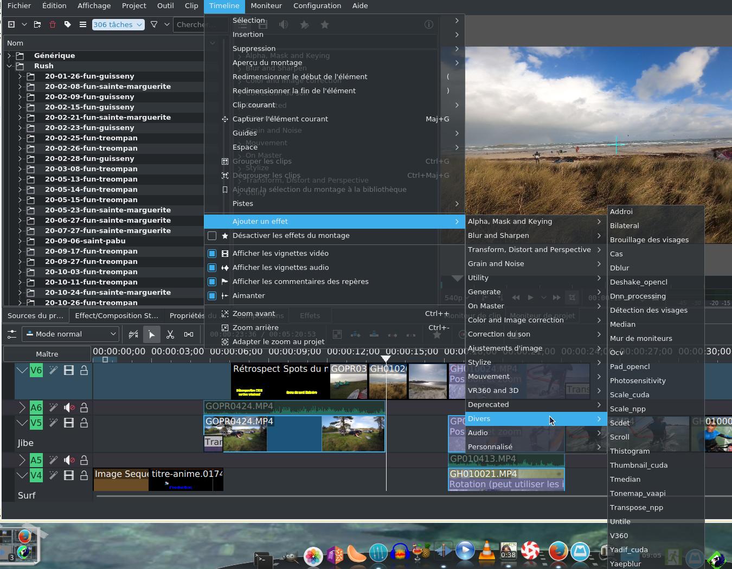Screen dimensions: 732x569
Task: Open Color and Image correction submenu
Action: (x=535, y=320)
